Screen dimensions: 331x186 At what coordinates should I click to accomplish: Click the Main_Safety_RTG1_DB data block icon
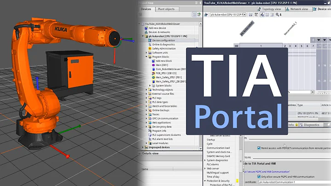click(154, 81)
